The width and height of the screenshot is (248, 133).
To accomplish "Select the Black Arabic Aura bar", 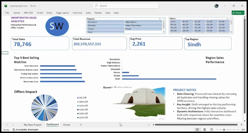I will click(x=62, y=81).
